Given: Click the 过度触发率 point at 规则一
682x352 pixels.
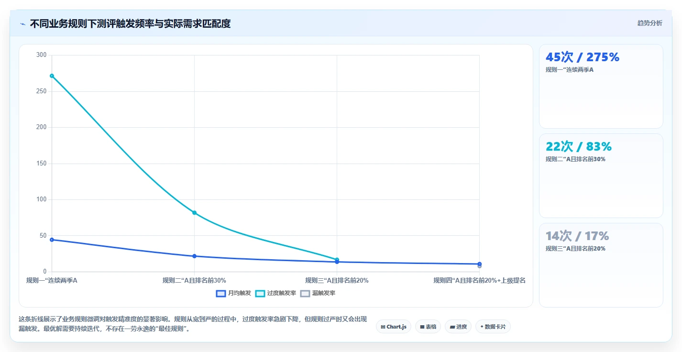Looking at the screenshot, I should pyautogui.click(x=52, y=76).
